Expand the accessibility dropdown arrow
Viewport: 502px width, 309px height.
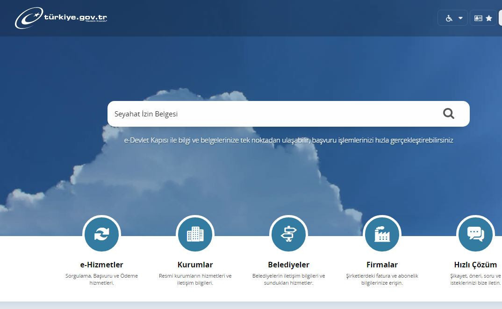[x=460, y=18]
